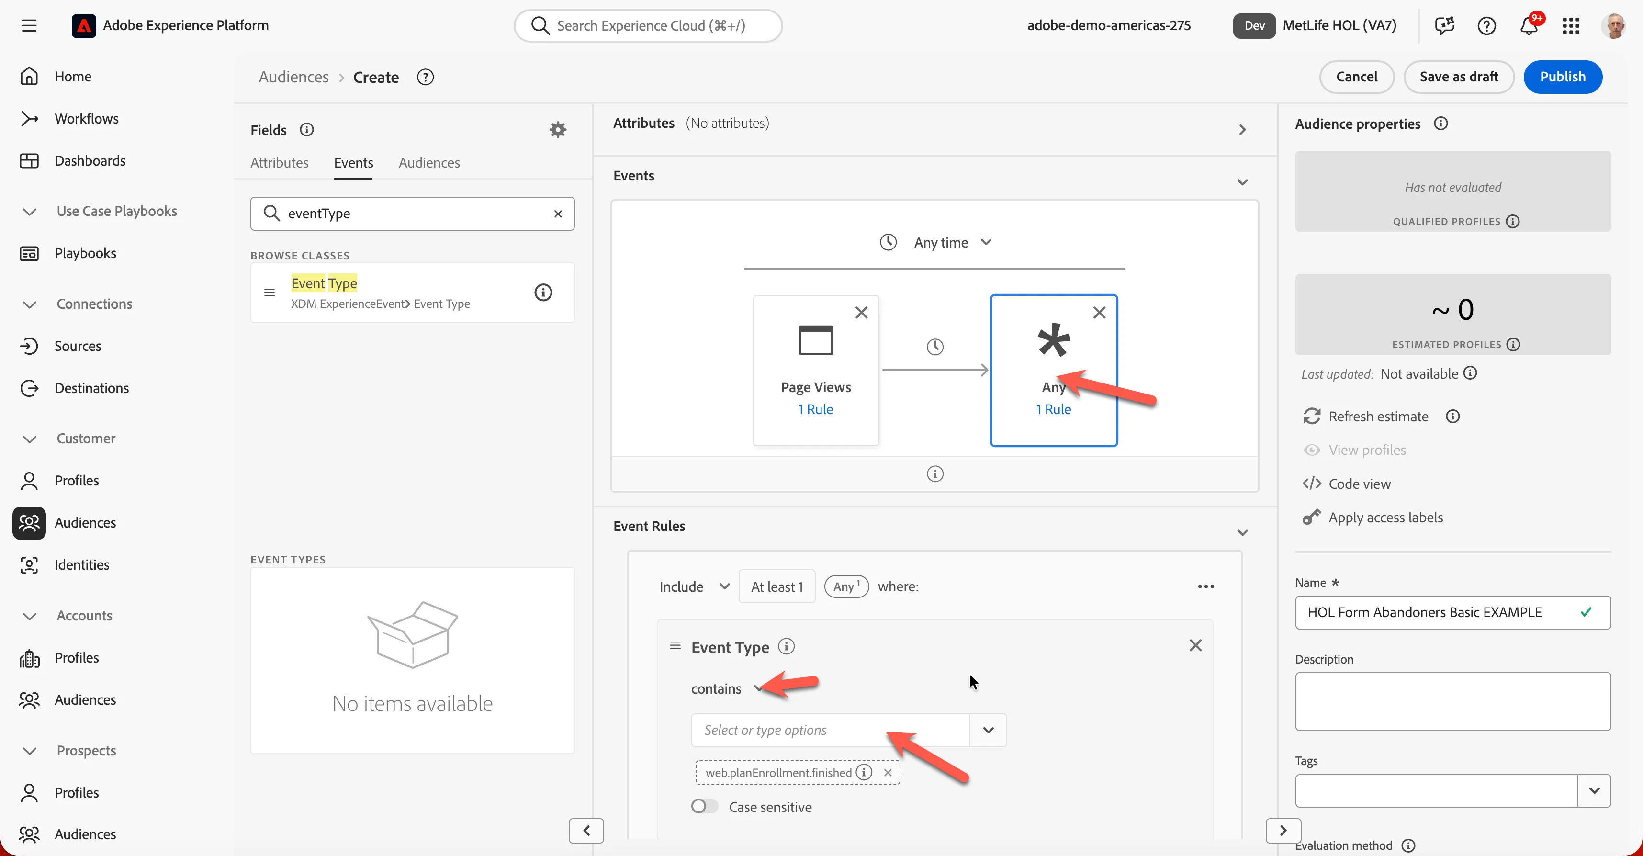This screenshot has height=856, width=1643.
Task: Open the Include dropdown
Action: click(694, 586)
